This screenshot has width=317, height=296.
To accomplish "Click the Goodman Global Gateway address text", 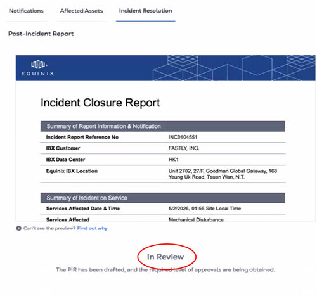I will pos(223,174).
